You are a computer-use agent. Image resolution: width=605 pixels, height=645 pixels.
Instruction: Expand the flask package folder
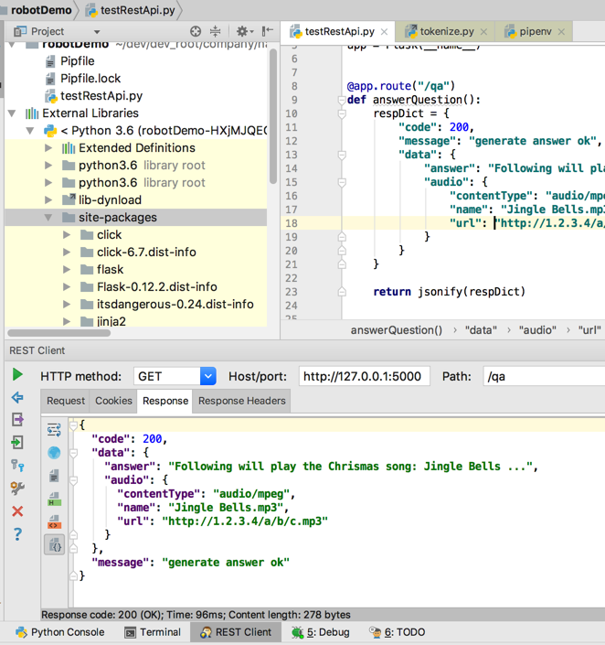click(x=67, y=270)
